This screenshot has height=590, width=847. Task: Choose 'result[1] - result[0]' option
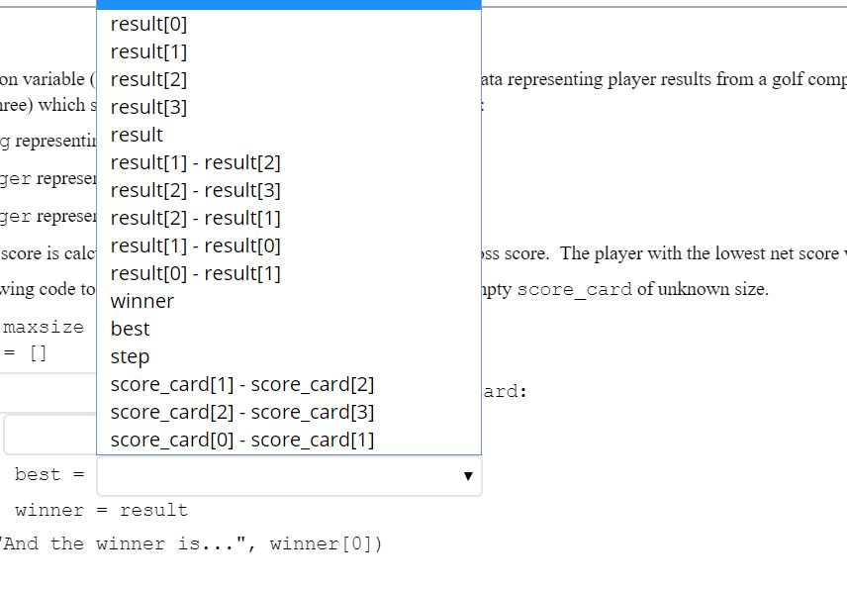tap(289, 246)
